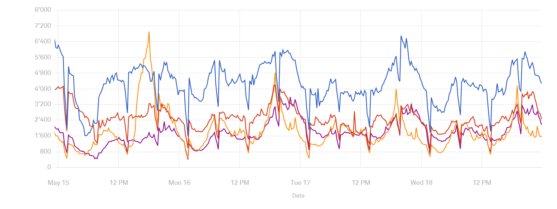The width and height of the screenshot is (557, 209).
Task: Select the 5'600 y-axis label
Action: pos(43,58)
